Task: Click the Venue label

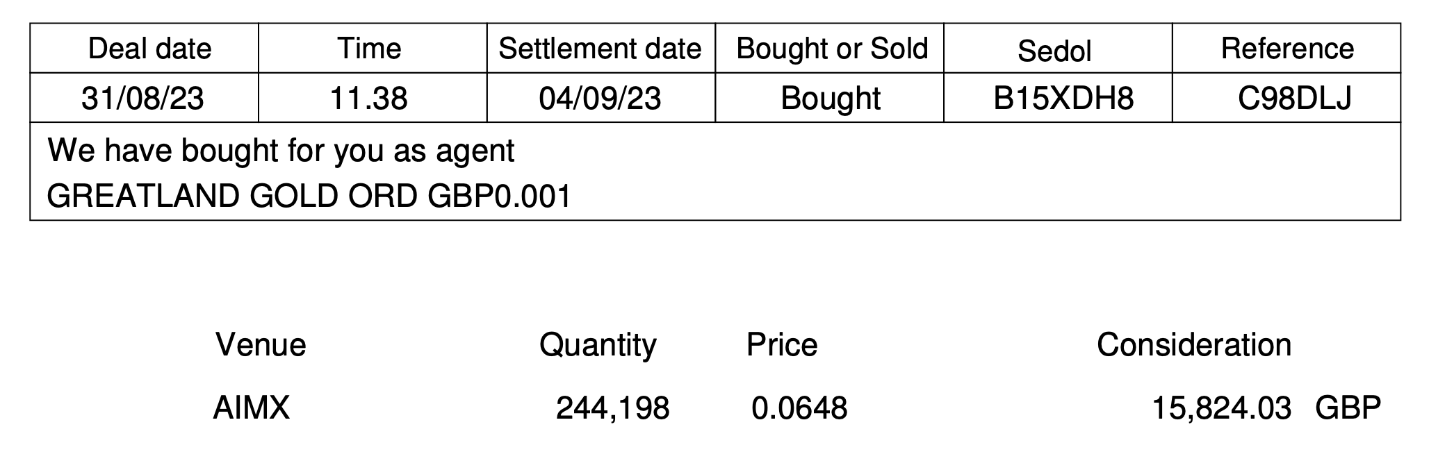Action: [x=261, y=344]
